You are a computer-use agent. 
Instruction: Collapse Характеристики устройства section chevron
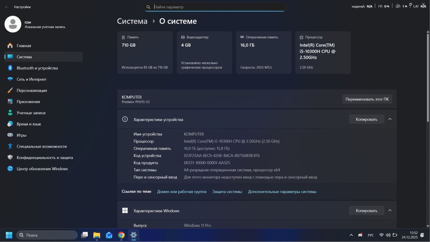point(390,119)
